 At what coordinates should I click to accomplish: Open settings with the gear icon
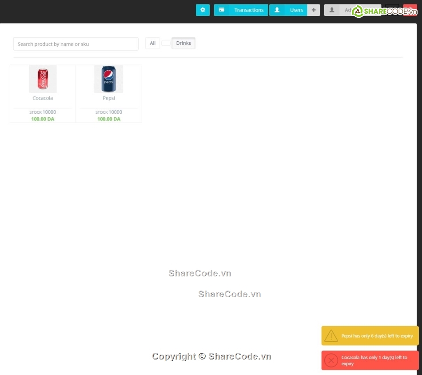pyautogui.click(x=203, y=10)
